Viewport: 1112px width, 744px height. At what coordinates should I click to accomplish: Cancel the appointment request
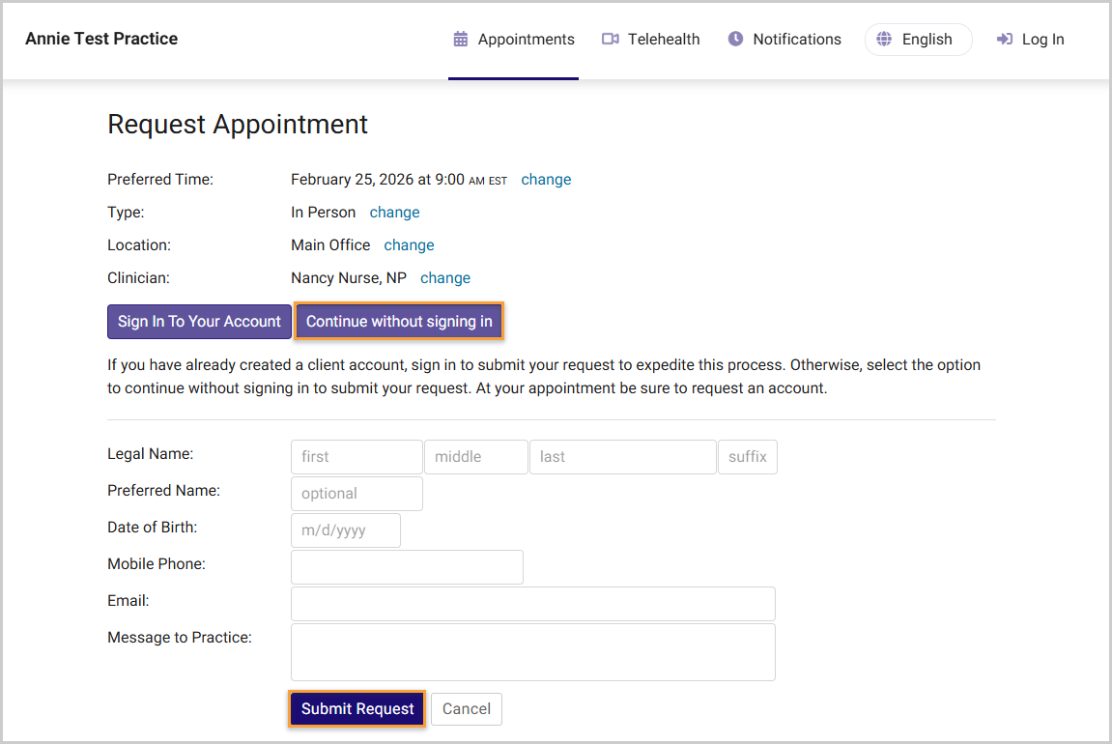(x=467, y=708)
